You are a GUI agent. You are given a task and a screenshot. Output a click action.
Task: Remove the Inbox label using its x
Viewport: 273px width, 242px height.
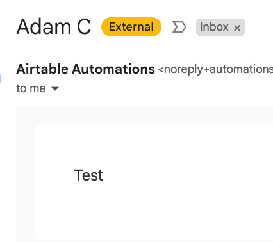(237, 28)
